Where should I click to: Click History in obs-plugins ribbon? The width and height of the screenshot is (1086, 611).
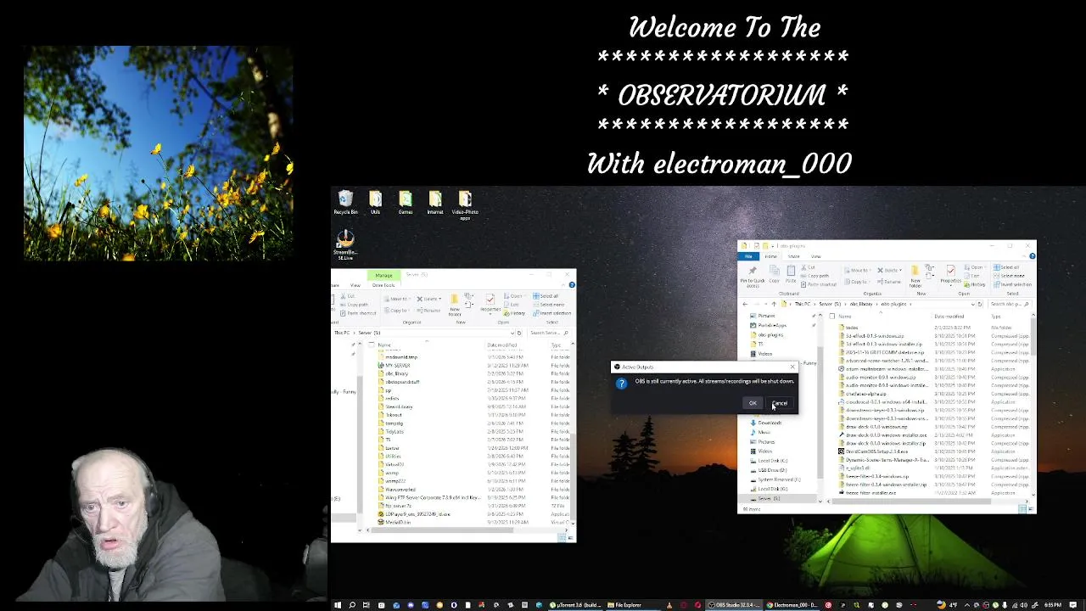[x=975, y=284]
